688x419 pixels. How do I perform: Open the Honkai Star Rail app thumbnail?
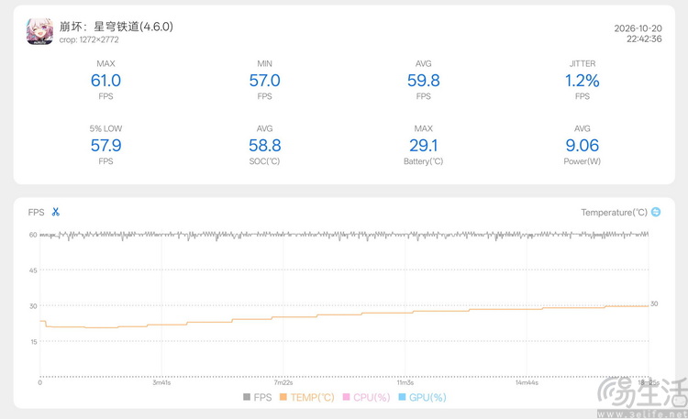[x=40, y=31]
